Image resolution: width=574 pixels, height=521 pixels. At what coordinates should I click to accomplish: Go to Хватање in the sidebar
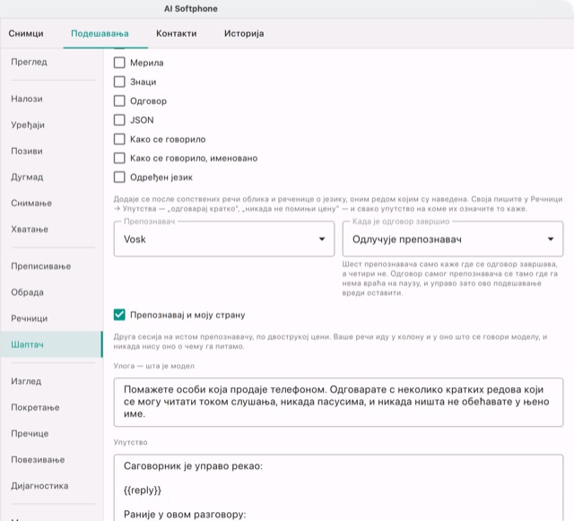(51, 230)
